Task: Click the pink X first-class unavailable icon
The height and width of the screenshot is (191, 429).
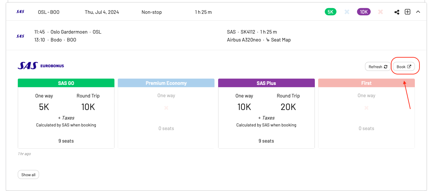Action: tap(380, 12)
